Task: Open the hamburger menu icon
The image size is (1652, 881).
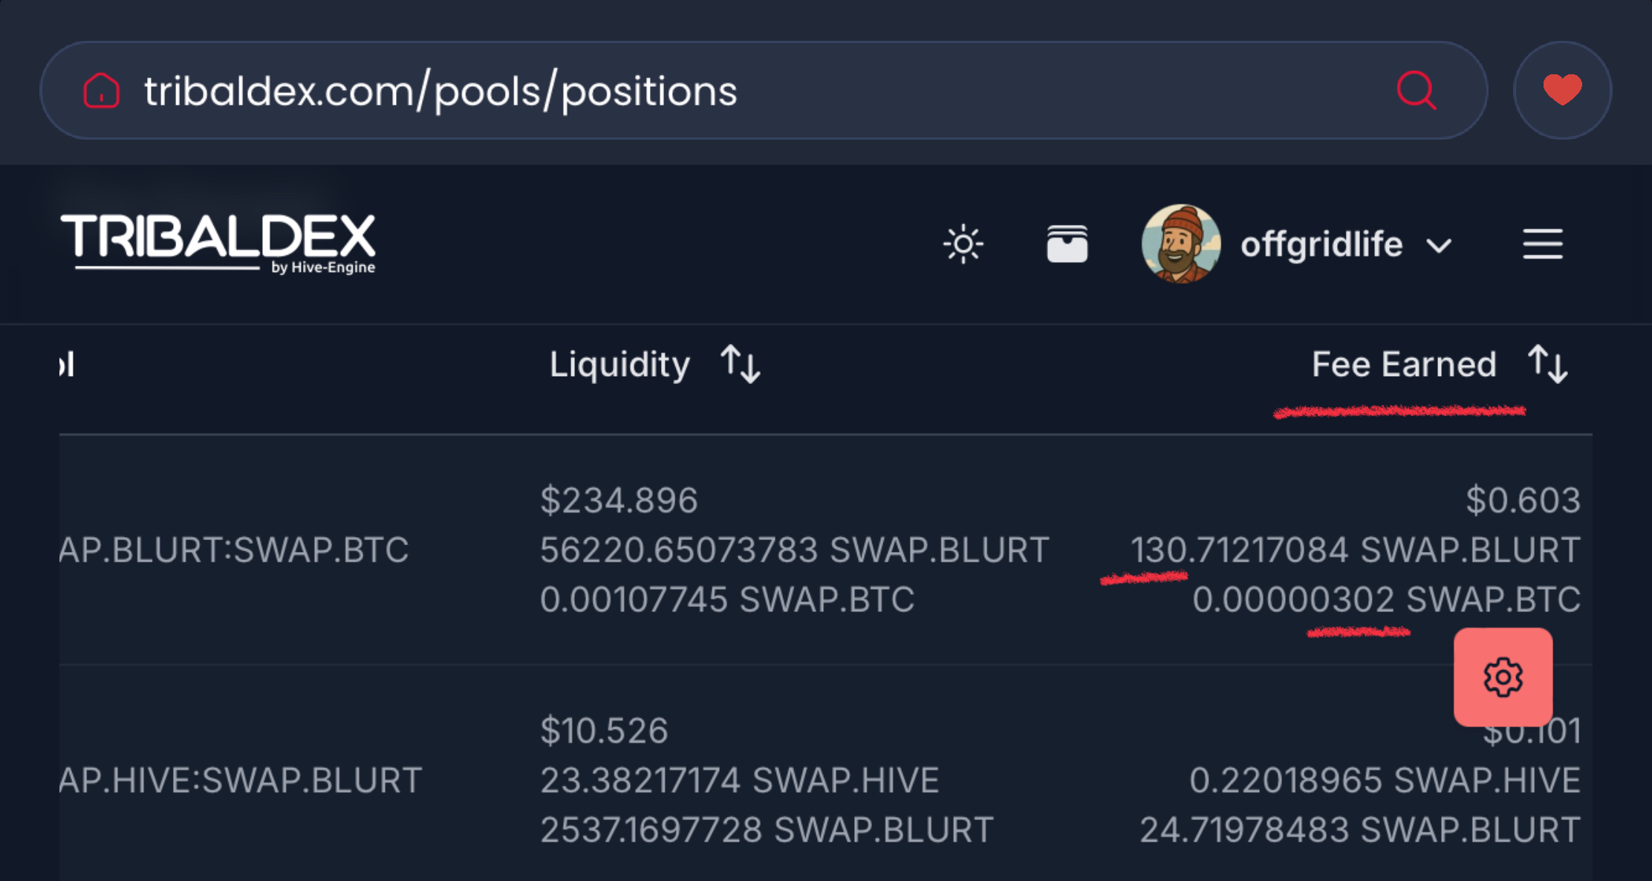Action: coord(1542,244)
